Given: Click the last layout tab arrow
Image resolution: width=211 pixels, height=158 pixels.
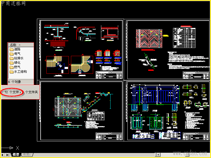Looking at the screenshot, I should click(7, 155).
